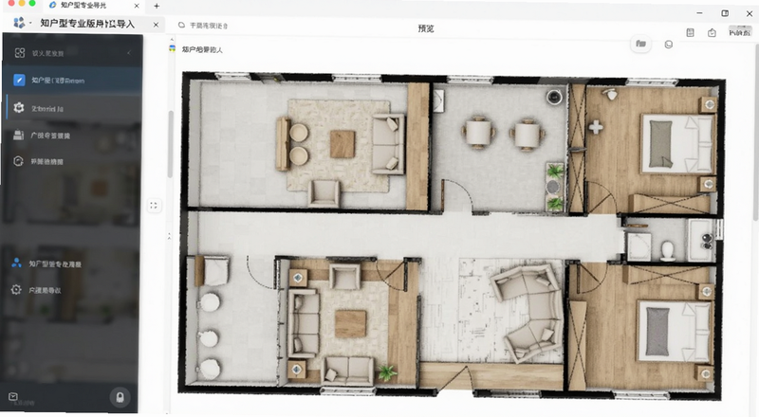Click the blue app logo icon

click(x=18, y=23)
